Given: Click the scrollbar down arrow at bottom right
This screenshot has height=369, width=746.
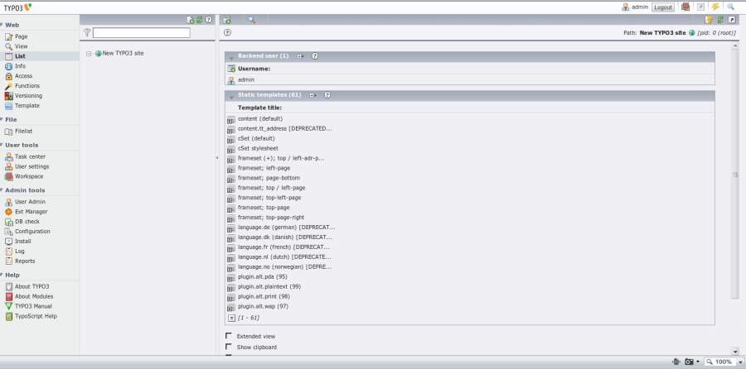Looking at the screenshot, I should 735,352.
